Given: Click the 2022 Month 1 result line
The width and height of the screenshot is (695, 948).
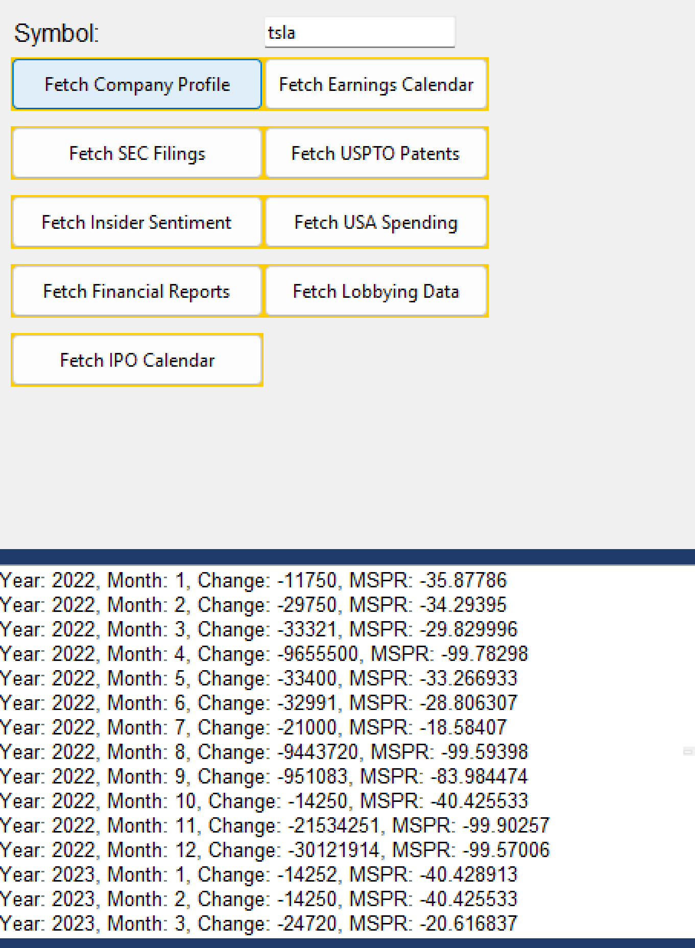Looking at the screenshot, I should [x=253, y=580].
